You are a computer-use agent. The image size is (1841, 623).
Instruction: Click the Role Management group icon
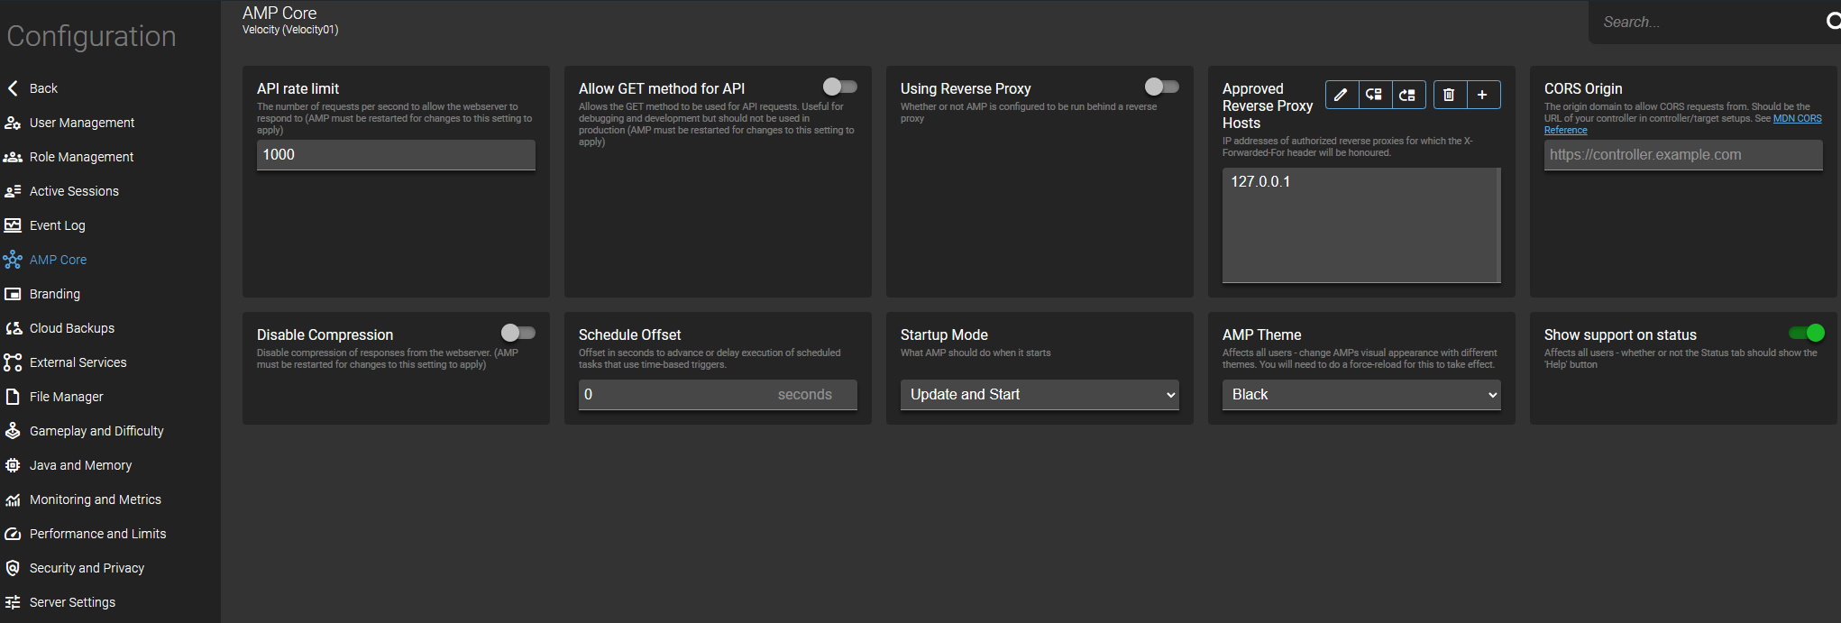(x=13, y=157)
